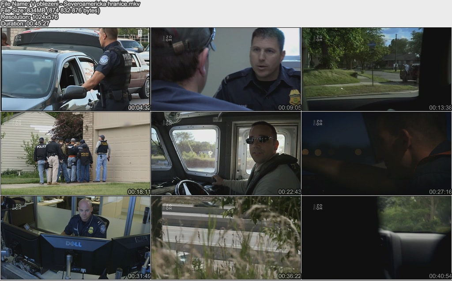The width and height of the screenshot is (452, 281).
Task: Click the Dell logo on the monitor
Action: point(73,244)
